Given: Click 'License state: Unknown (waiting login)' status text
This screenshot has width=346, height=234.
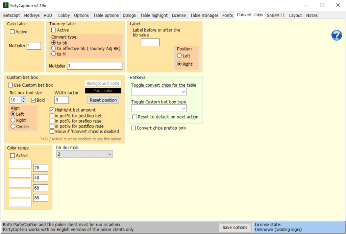Looking at the screenshot, I should [278, 227].
